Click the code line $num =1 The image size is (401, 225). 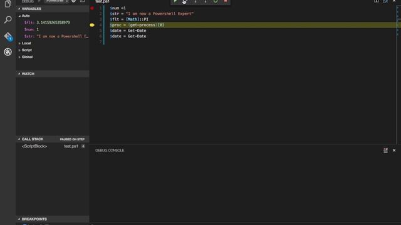[118, 8]
